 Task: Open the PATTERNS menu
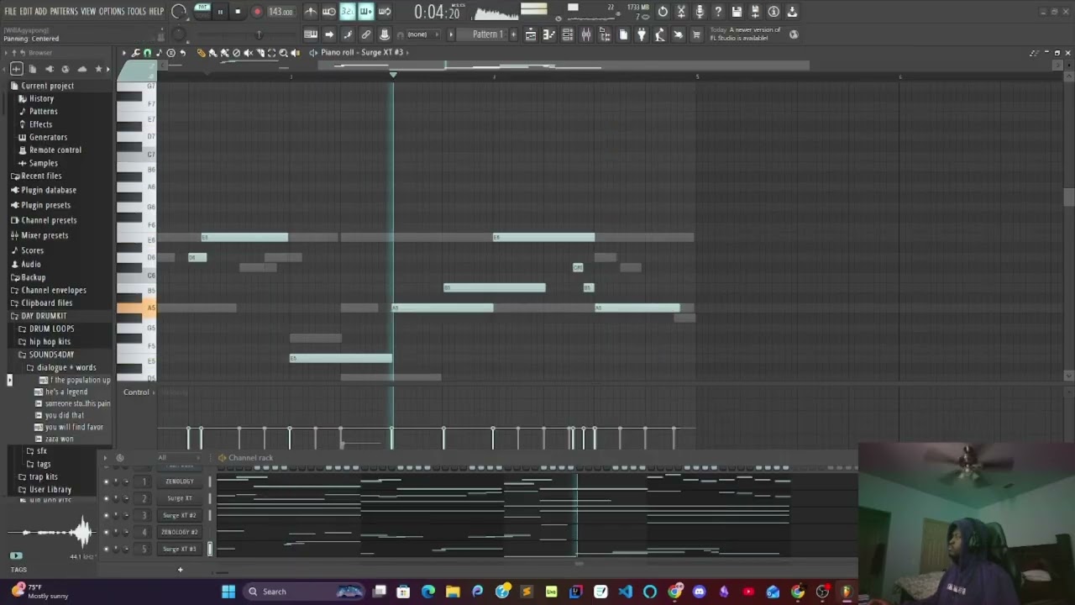(x=64, y=12)
